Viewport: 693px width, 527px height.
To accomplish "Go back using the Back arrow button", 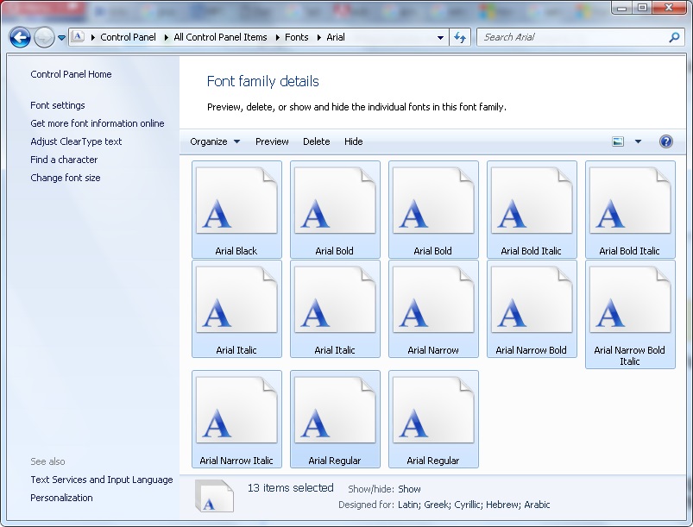I will tap(20, 38).
